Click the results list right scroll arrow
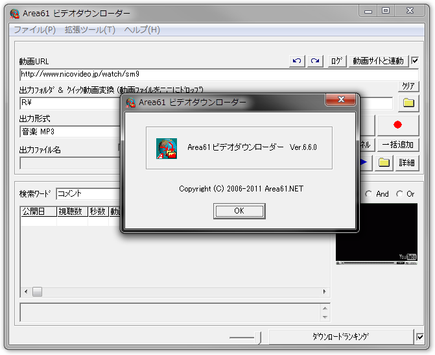The image size is (435, 355). click(325, 291)
